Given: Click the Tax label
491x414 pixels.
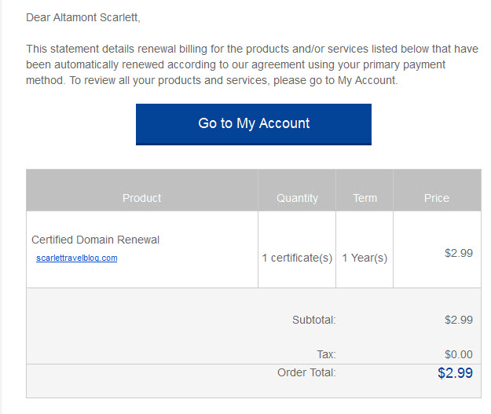Looking at the screenshot, I should click(x=326, y=354).
